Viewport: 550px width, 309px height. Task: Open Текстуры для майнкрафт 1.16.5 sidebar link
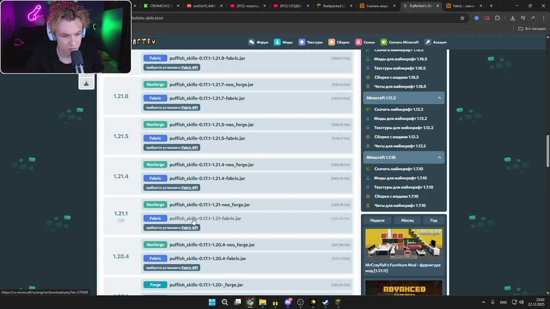pyautogui.click(x=400, y=68)
